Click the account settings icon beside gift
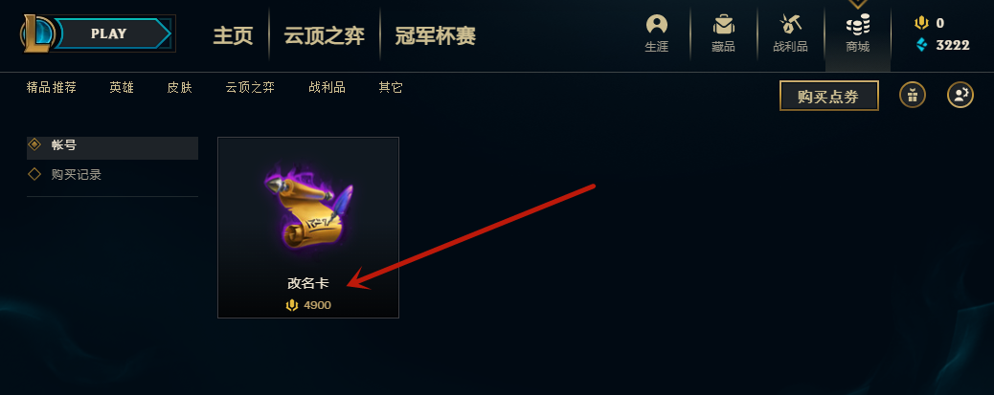 tap(960, 96)
